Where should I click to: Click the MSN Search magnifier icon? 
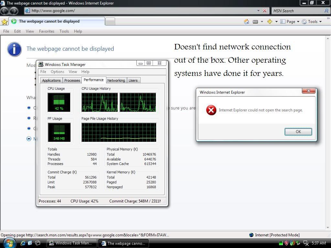326,11
